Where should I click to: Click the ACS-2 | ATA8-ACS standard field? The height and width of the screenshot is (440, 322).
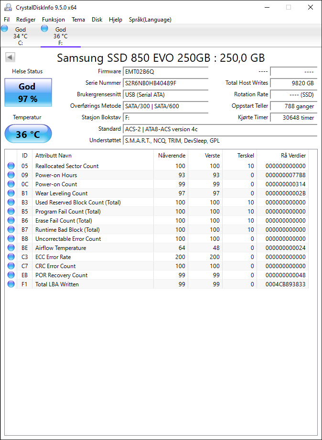pyautogui.click(x=220, y=129)
